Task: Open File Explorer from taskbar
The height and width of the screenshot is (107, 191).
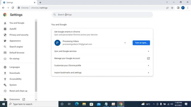Action: 84,104
